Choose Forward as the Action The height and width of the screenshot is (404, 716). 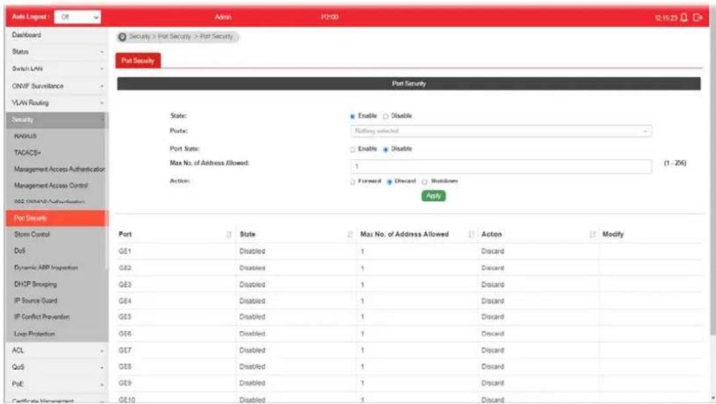[x=353, y=182]
